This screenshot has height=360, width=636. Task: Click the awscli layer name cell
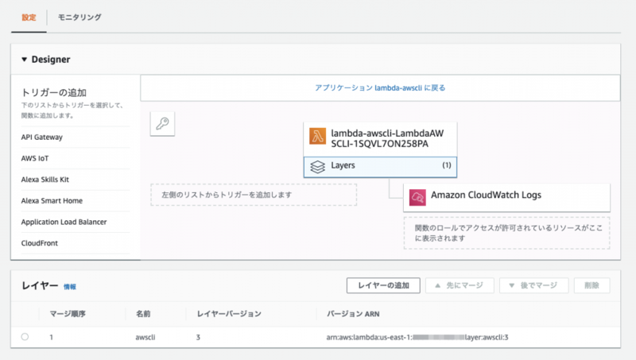coord(145,337)
